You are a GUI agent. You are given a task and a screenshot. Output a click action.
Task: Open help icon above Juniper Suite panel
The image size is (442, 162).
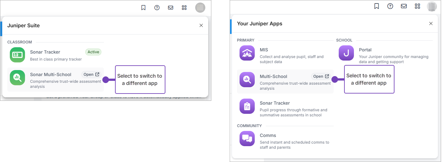[x=157, y=8]
